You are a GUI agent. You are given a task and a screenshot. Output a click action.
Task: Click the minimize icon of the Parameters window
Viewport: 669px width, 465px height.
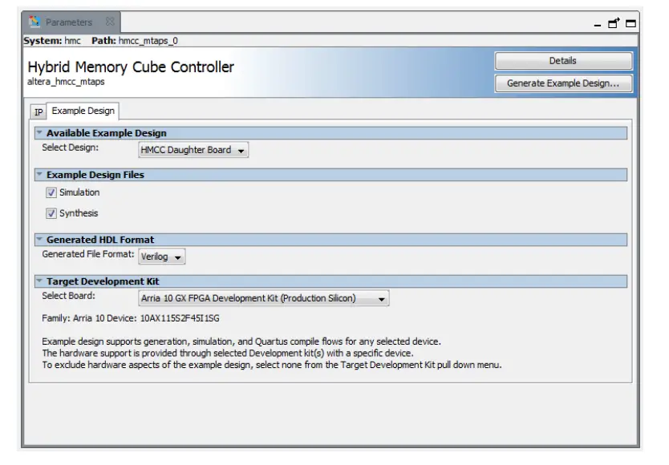(598, 25)
